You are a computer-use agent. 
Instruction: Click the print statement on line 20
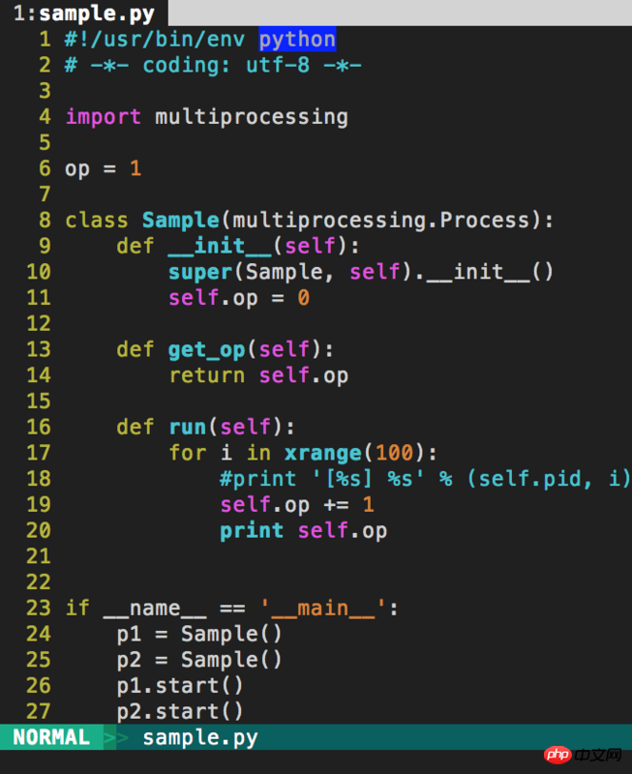coord(252,530)
